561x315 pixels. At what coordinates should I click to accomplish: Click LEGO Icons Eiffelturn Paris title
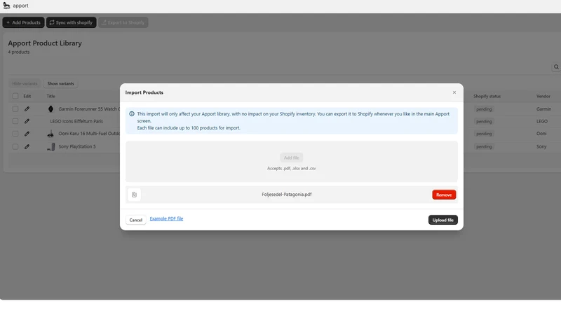(76, 121)
